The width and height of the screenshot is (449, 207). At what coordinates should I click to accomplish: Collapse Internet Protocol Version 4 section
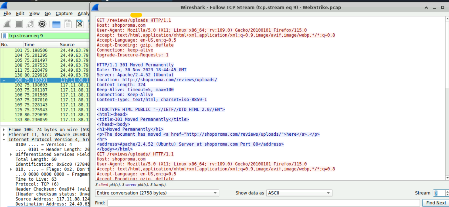point(4,140)
